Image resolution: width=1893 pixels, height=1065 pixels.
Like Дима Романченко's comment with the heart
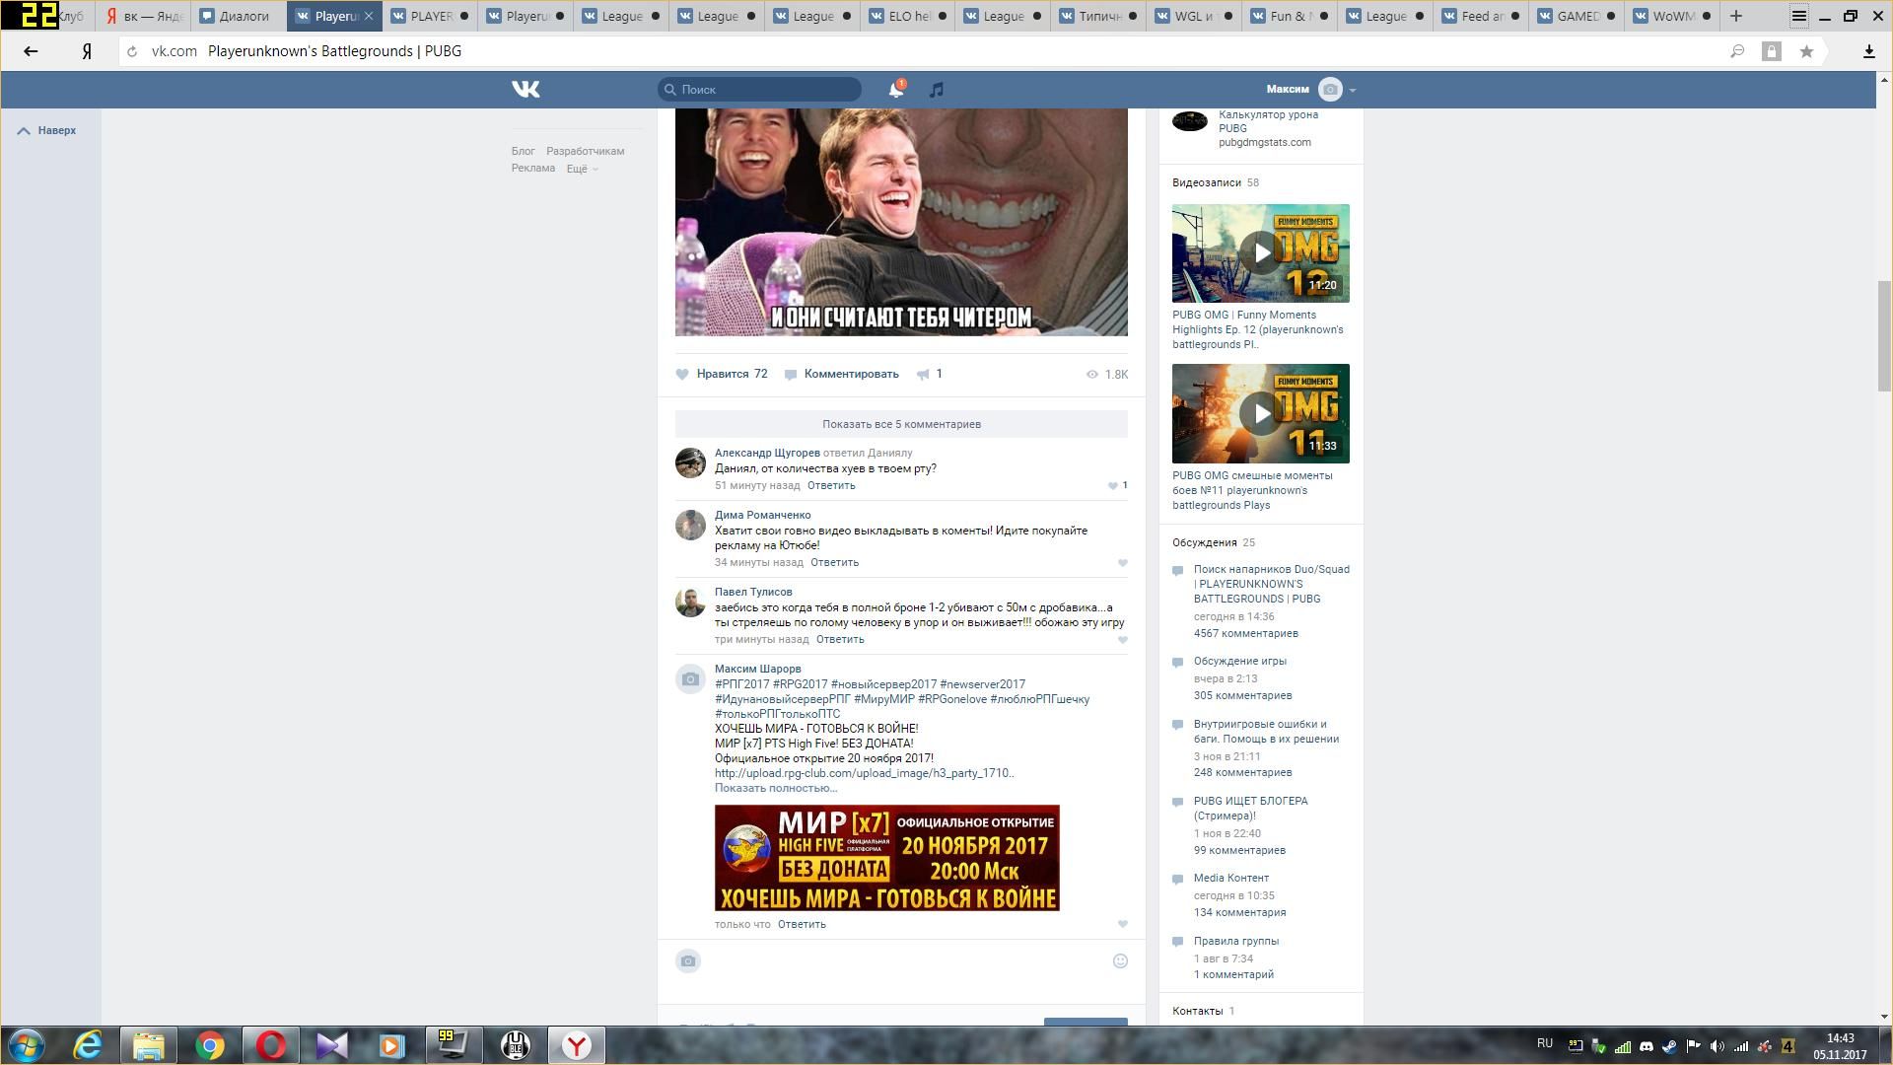click(x=1122, y=563)
